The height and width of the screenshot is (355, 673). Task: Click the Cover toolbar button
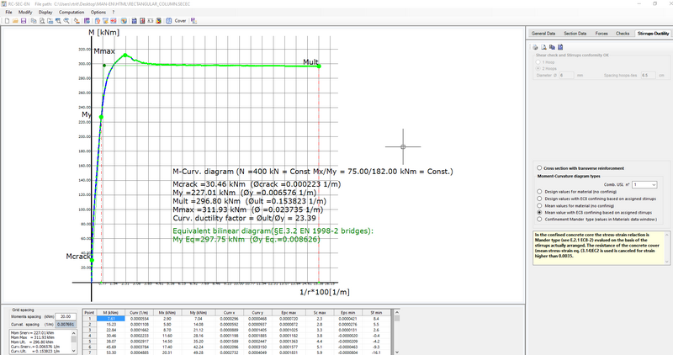click(180, 20)
